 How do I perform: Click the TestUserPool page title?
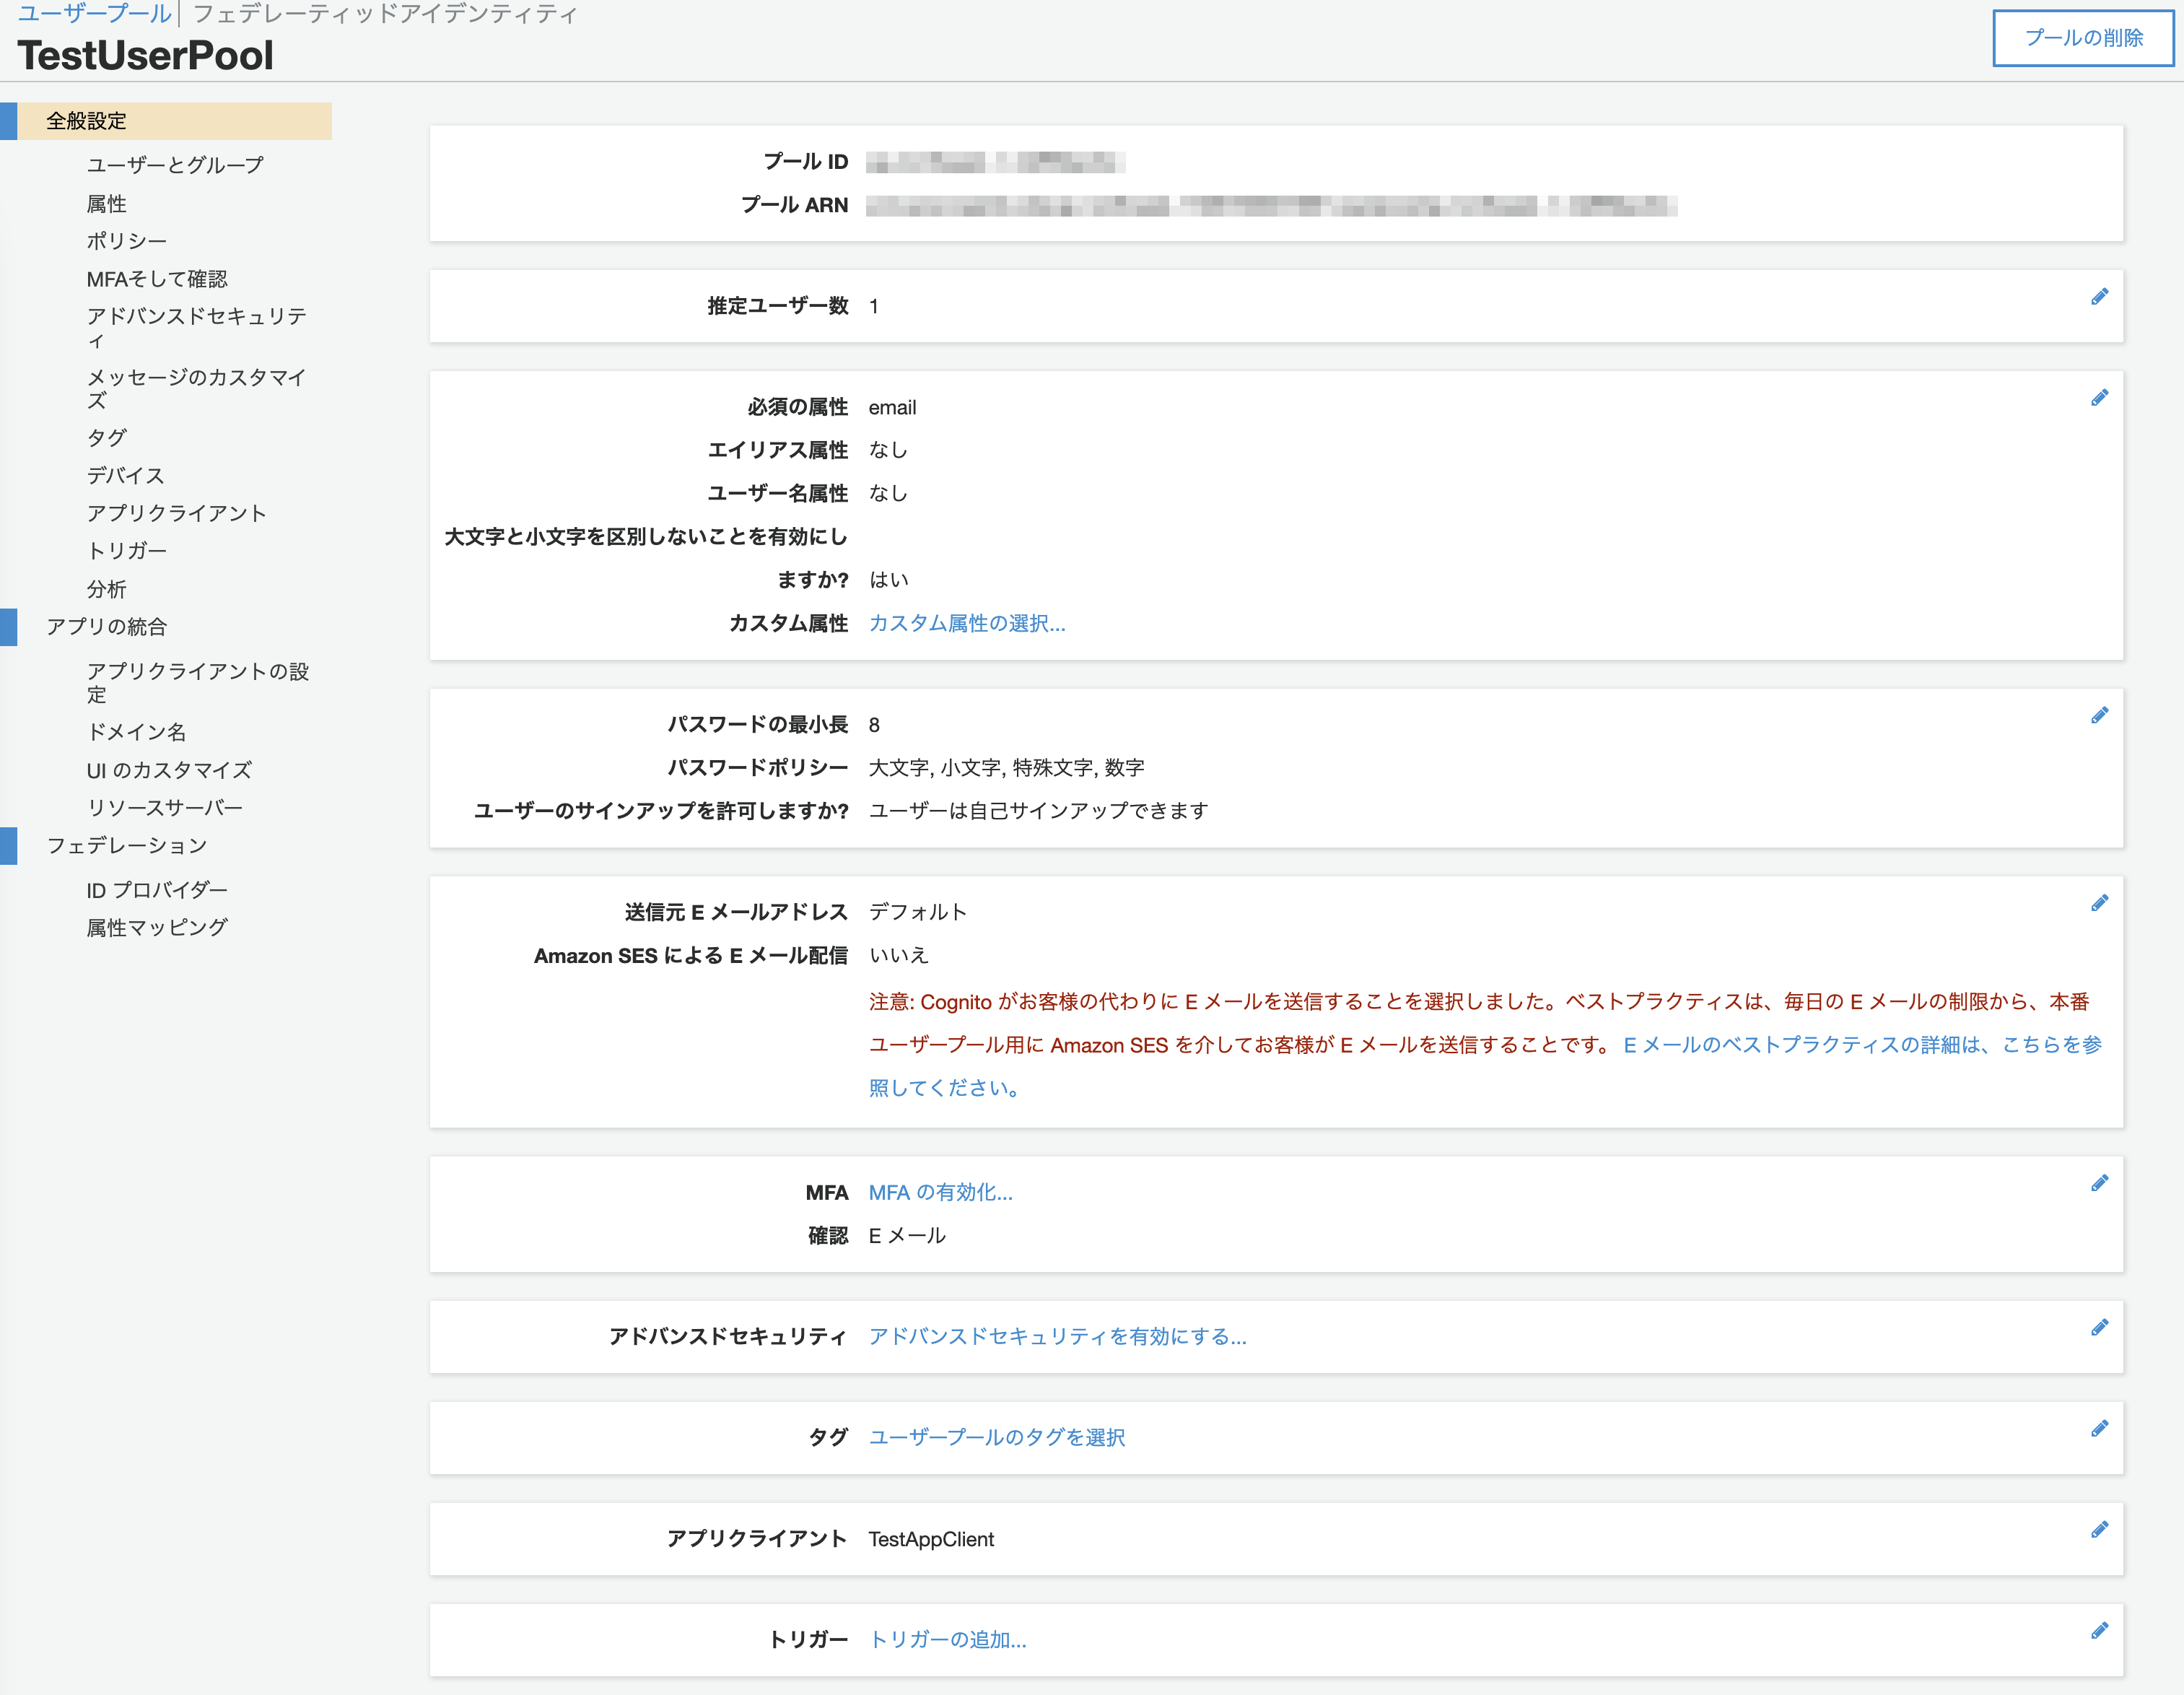pyautogui.click(x=145, y=55)
